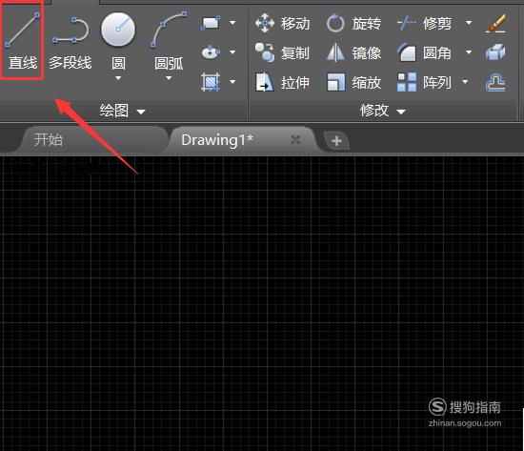
Task: Open the Hatch tool dropdown arrow
Action: [232, 82]
